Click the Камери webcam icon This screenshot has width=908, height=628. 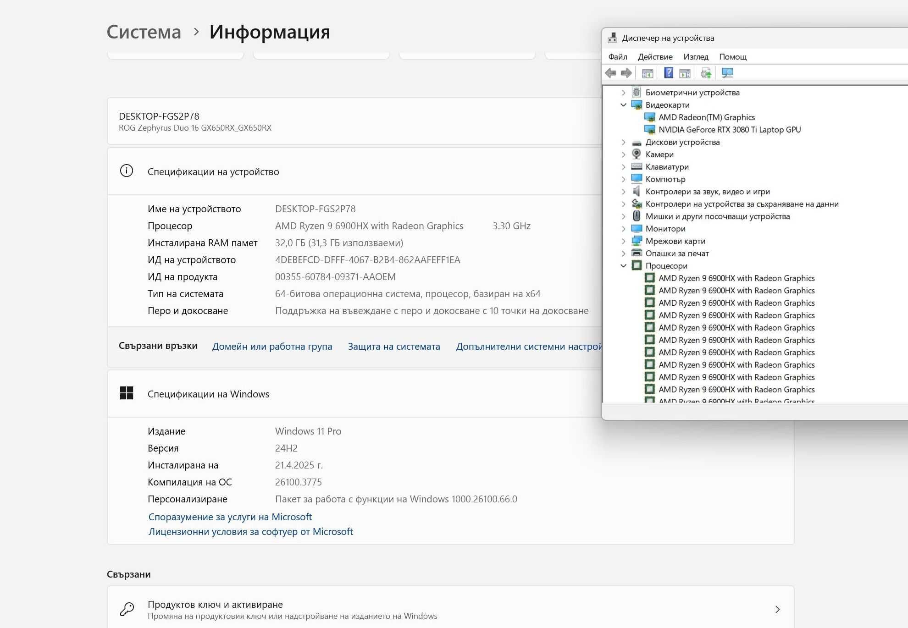point(637,154)
